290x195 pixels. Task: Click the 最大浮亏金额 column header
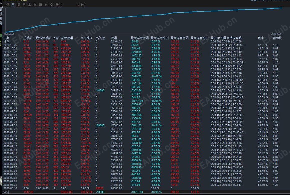tap(140, 38)
